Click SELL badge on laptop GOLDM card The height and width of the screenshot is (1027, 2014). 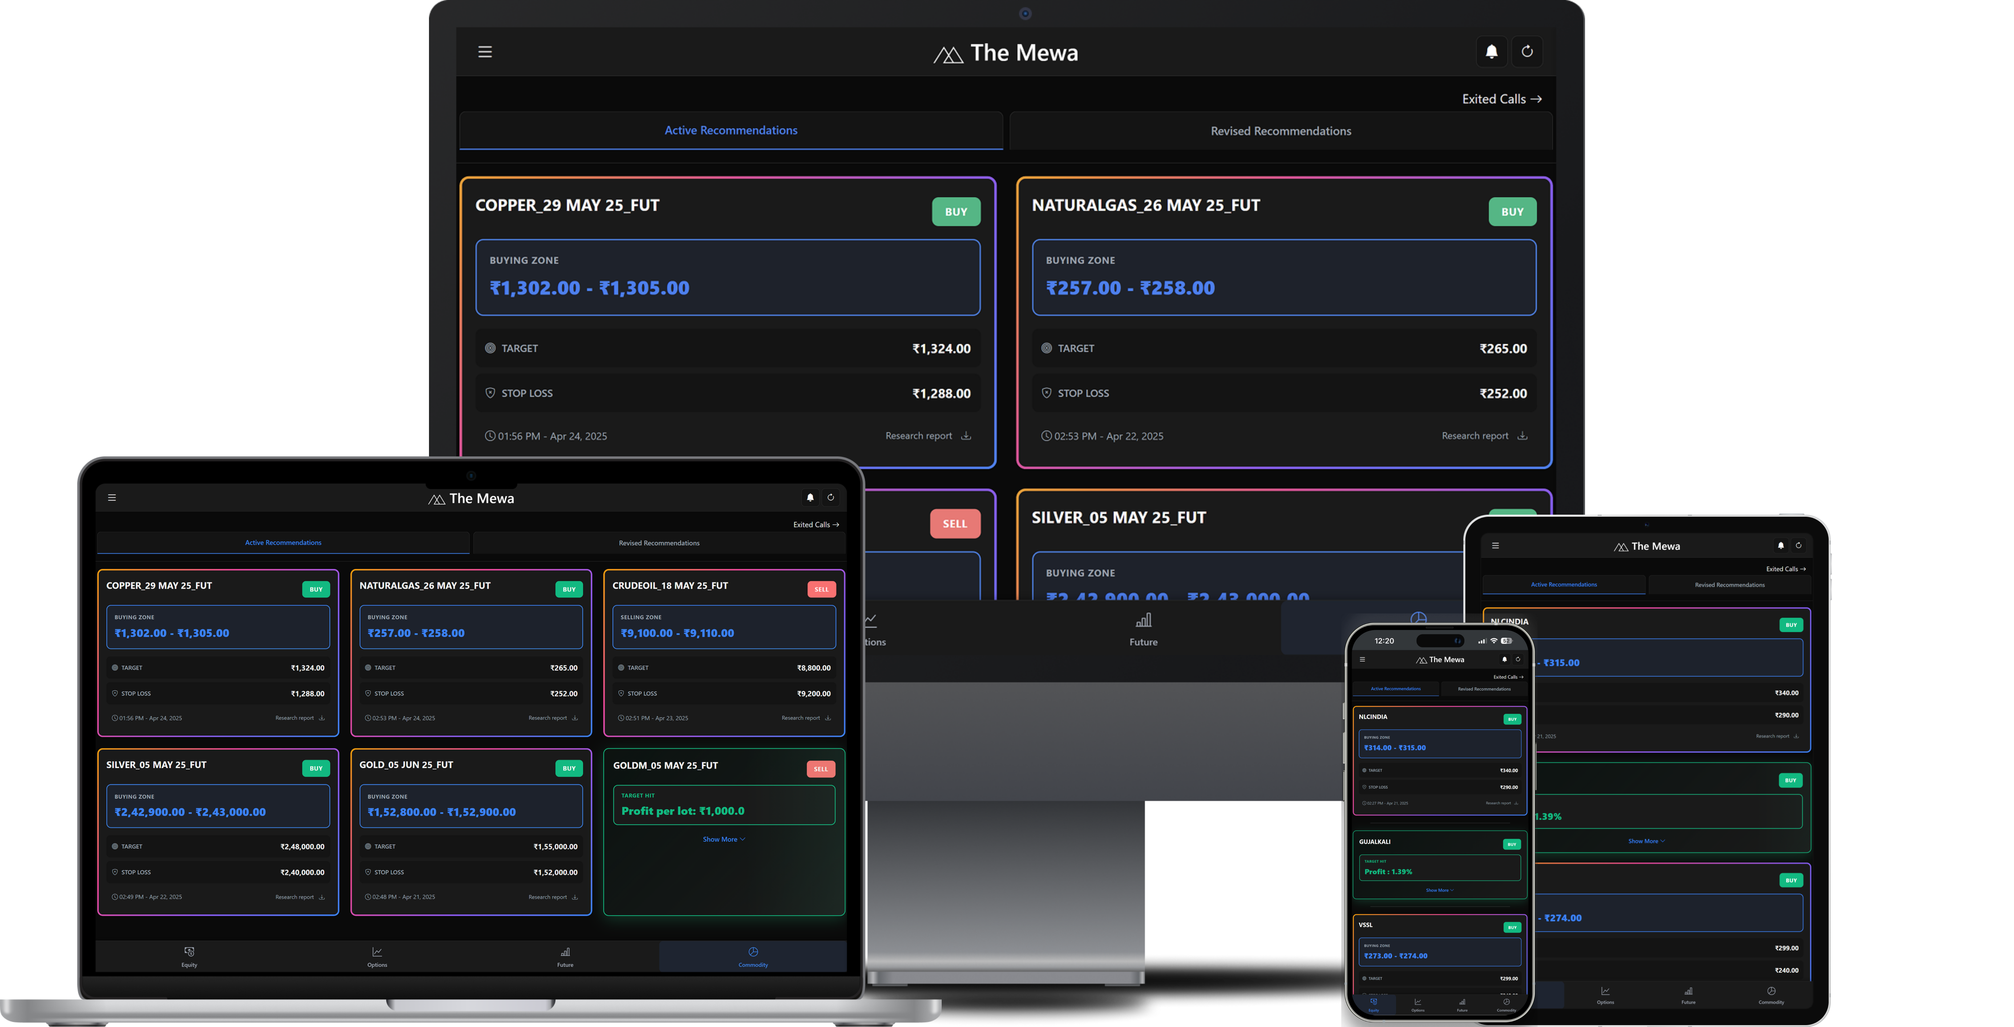(821, 769)
